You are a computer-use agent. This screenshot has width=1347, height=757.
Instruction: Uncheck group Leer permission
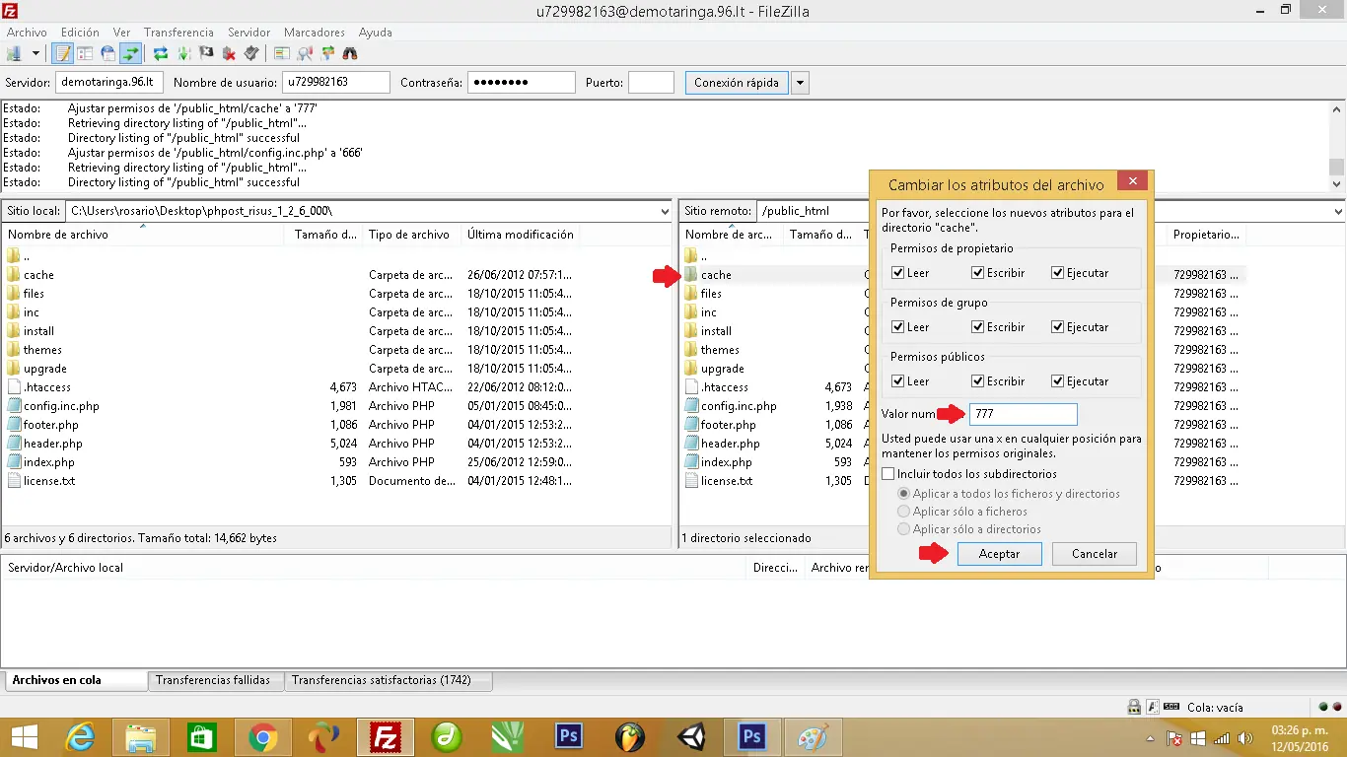point(898,327)
